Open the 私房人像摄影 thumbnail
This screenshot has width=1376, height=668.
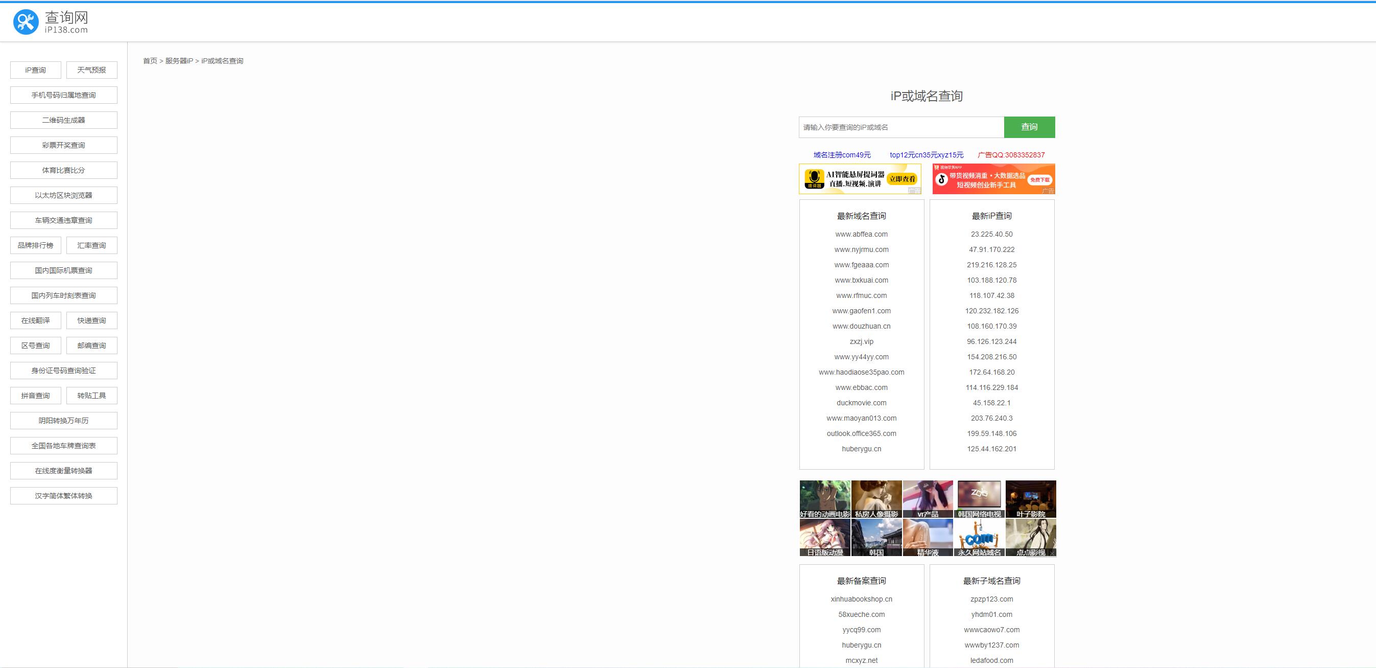pyautogui.click(x=876, y=499)
